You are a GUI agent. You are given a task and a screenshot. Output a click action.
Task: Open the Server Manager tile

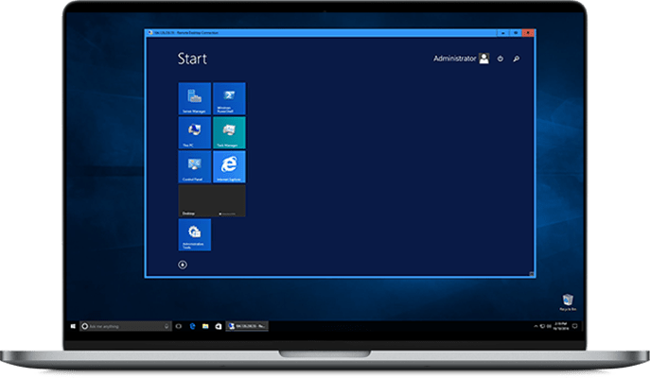click(x=195, y=98)
